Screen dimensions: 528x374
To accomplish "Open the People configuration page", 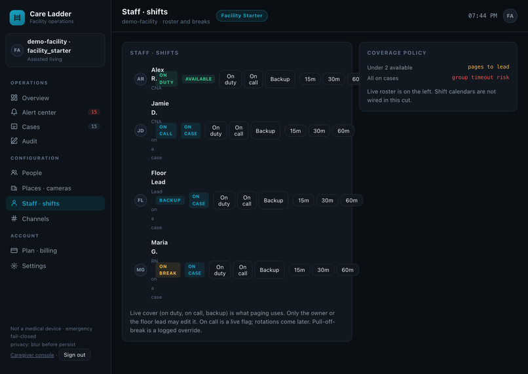I will [56, 173].
